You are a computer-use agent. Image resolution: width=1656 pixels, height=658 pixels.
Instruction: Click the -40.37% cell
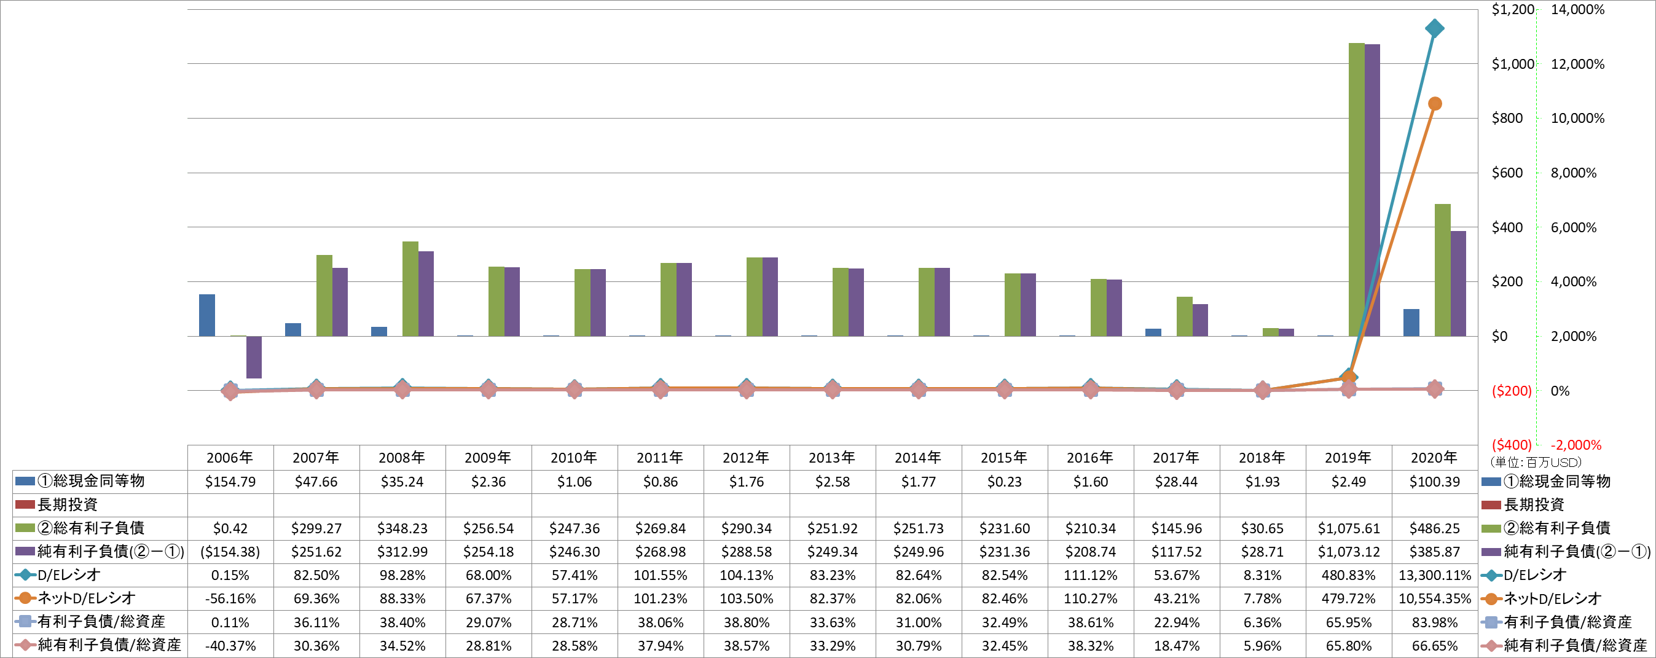click(x=230, y=645)
